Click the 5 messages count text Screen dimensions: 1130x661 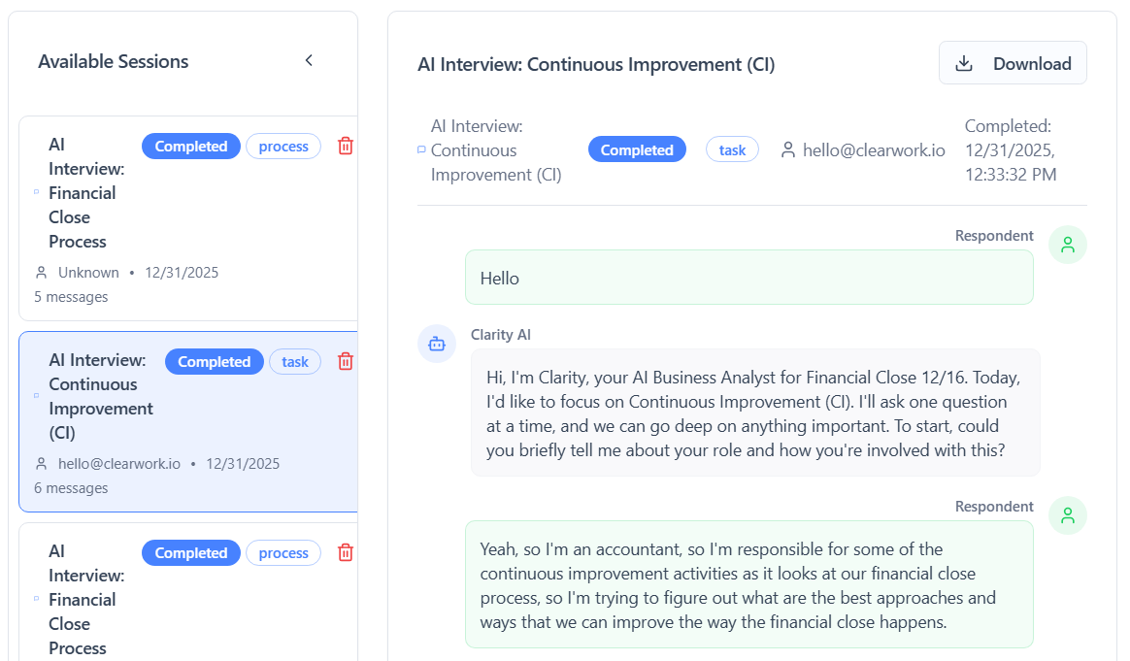(71, 297)
